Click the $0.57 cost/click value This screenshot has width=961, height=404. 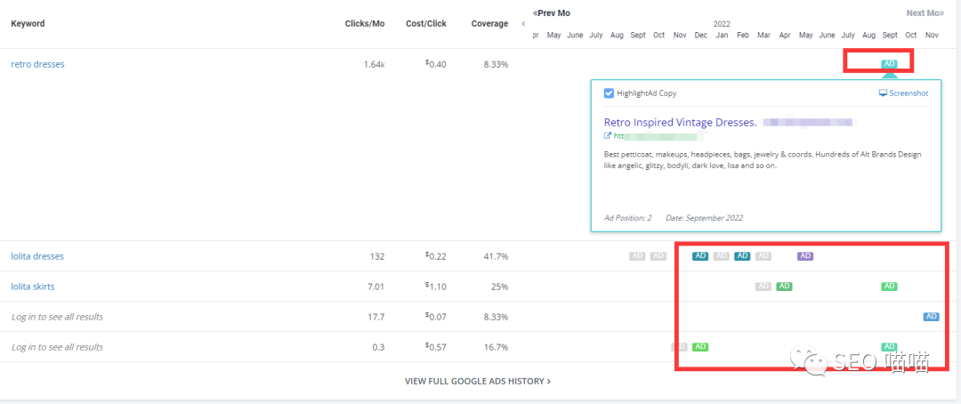click(436, 347)
